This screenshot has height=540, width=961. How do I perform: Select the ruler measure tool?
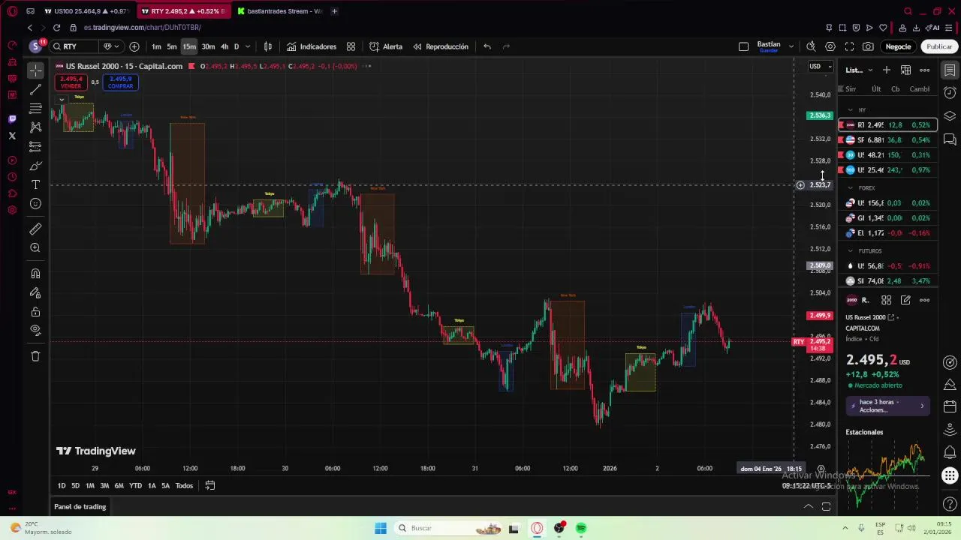(35, 229)
